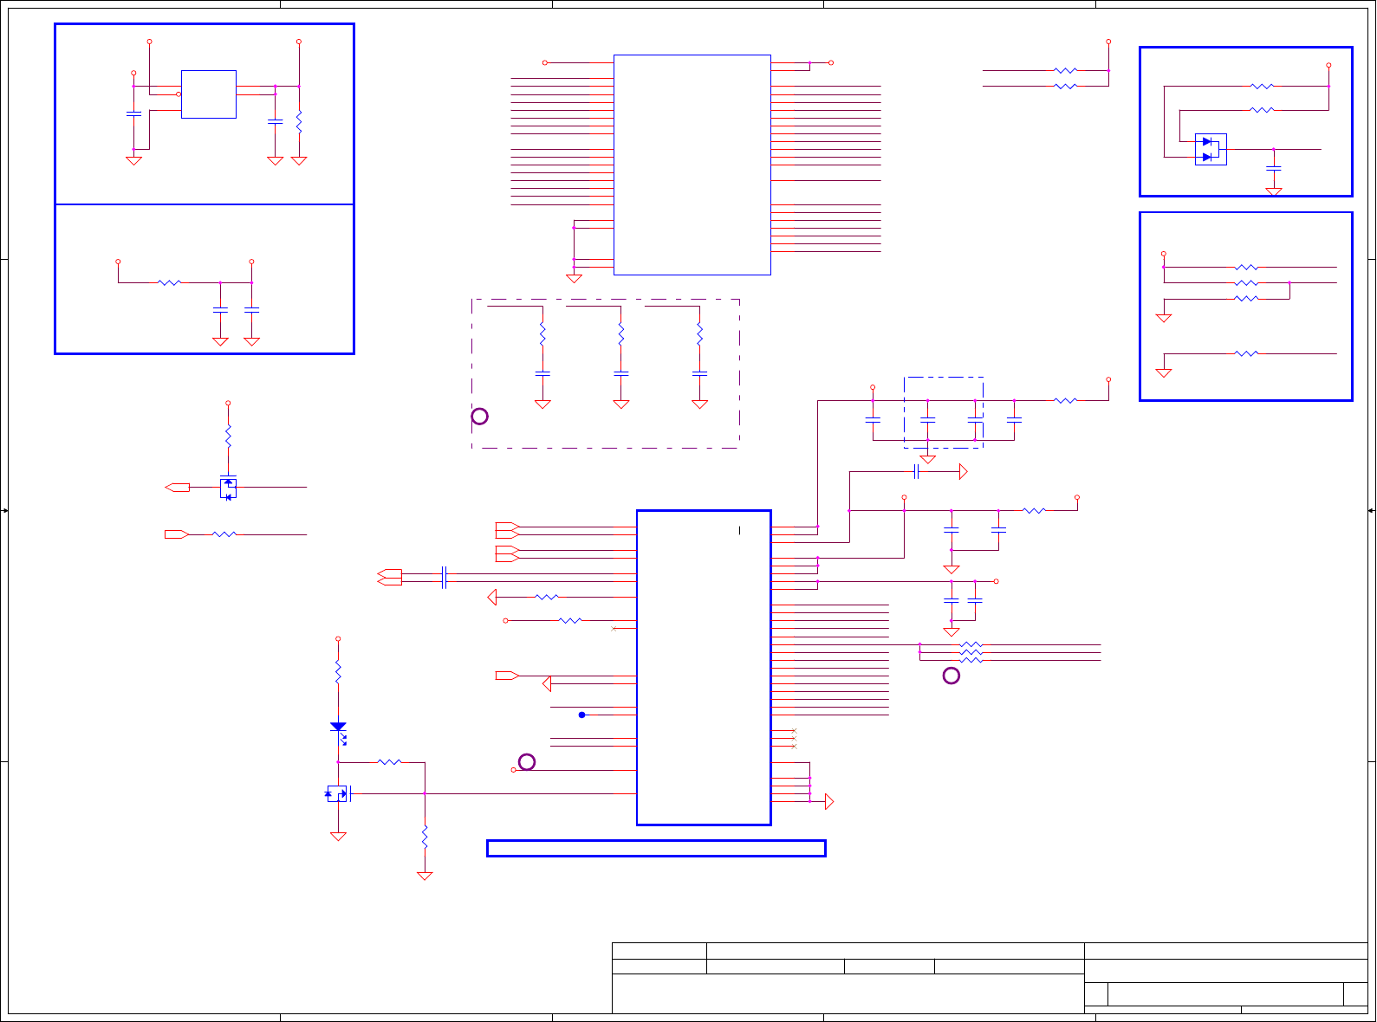Select the thick-bordered IC body
The image size is (1377, 1022).
(704, 668)
